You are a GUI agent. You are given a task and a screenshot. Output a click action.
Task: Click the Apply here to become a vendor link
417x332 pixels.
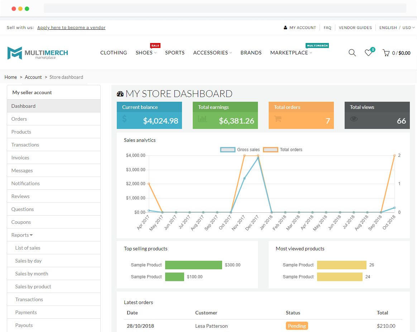pos(71,27)
